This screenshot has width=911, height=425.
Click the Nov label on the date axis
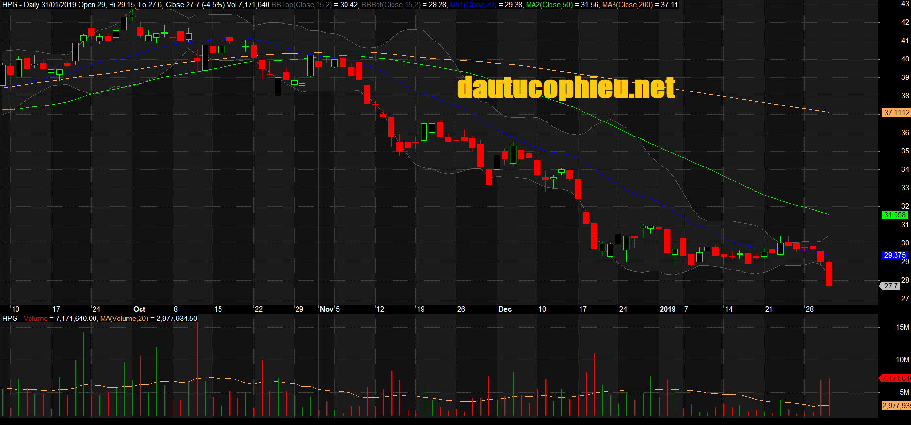click(x=327, y=309)
